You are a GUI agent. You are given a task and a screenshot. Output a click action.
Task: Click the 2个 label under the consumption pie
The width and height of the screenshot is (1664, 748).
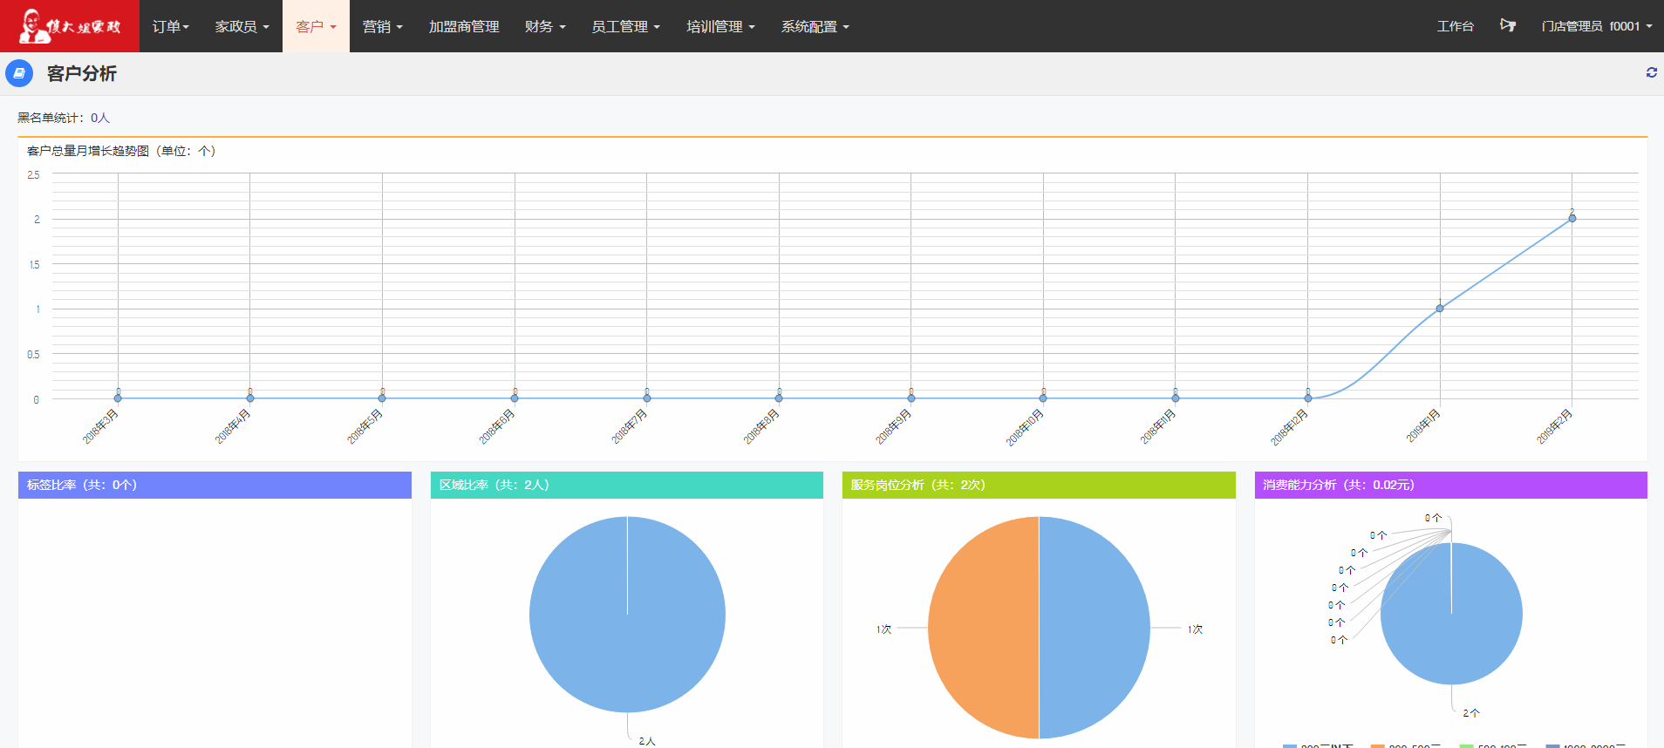(x=1471, y=712)
